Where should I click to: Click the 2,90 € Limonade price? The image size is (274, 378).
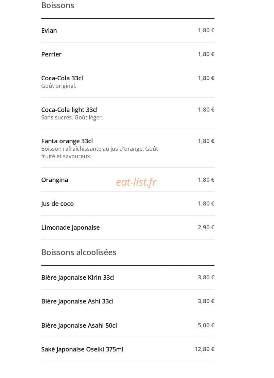point(206,227)
